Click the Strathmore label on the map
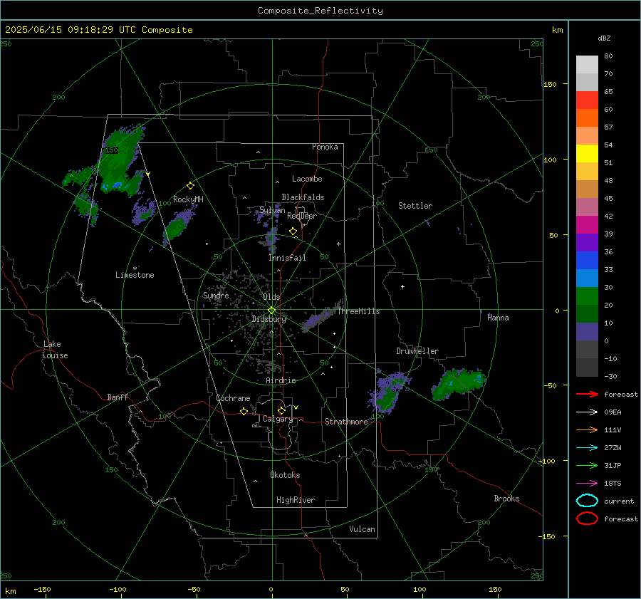This screenshot has height=599, width=641. point(346,422)
